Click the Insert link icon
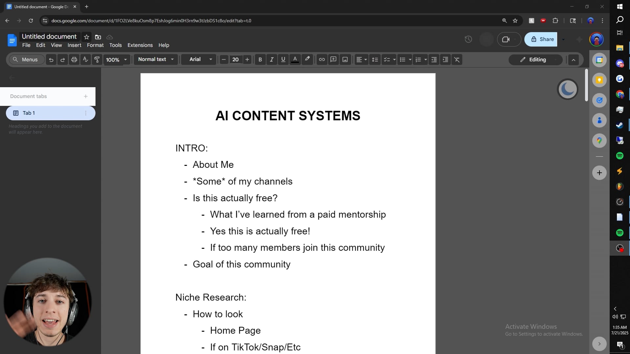630x354 pixels. 322,60
